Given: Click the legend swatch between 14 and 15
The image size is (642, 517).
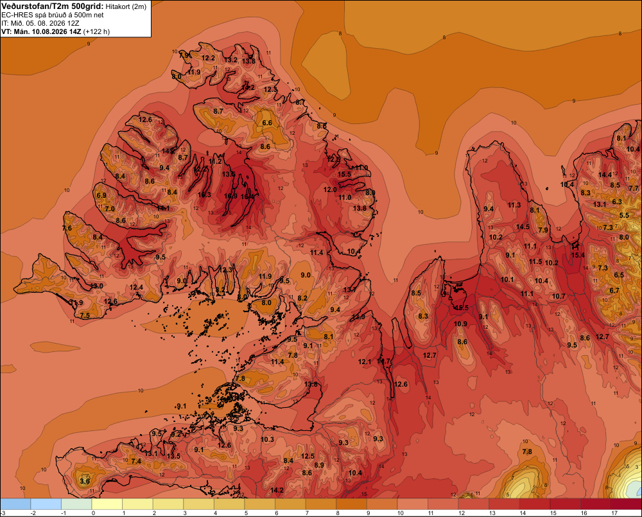Looking at the screenshot, I should pos(534,504).
